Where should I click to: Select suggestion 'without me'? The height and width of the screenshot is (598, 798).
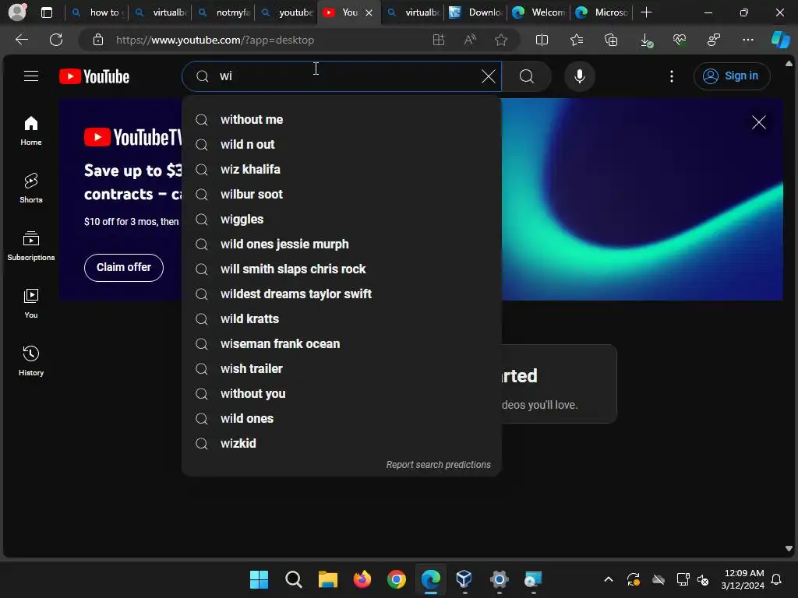(341, 119)
